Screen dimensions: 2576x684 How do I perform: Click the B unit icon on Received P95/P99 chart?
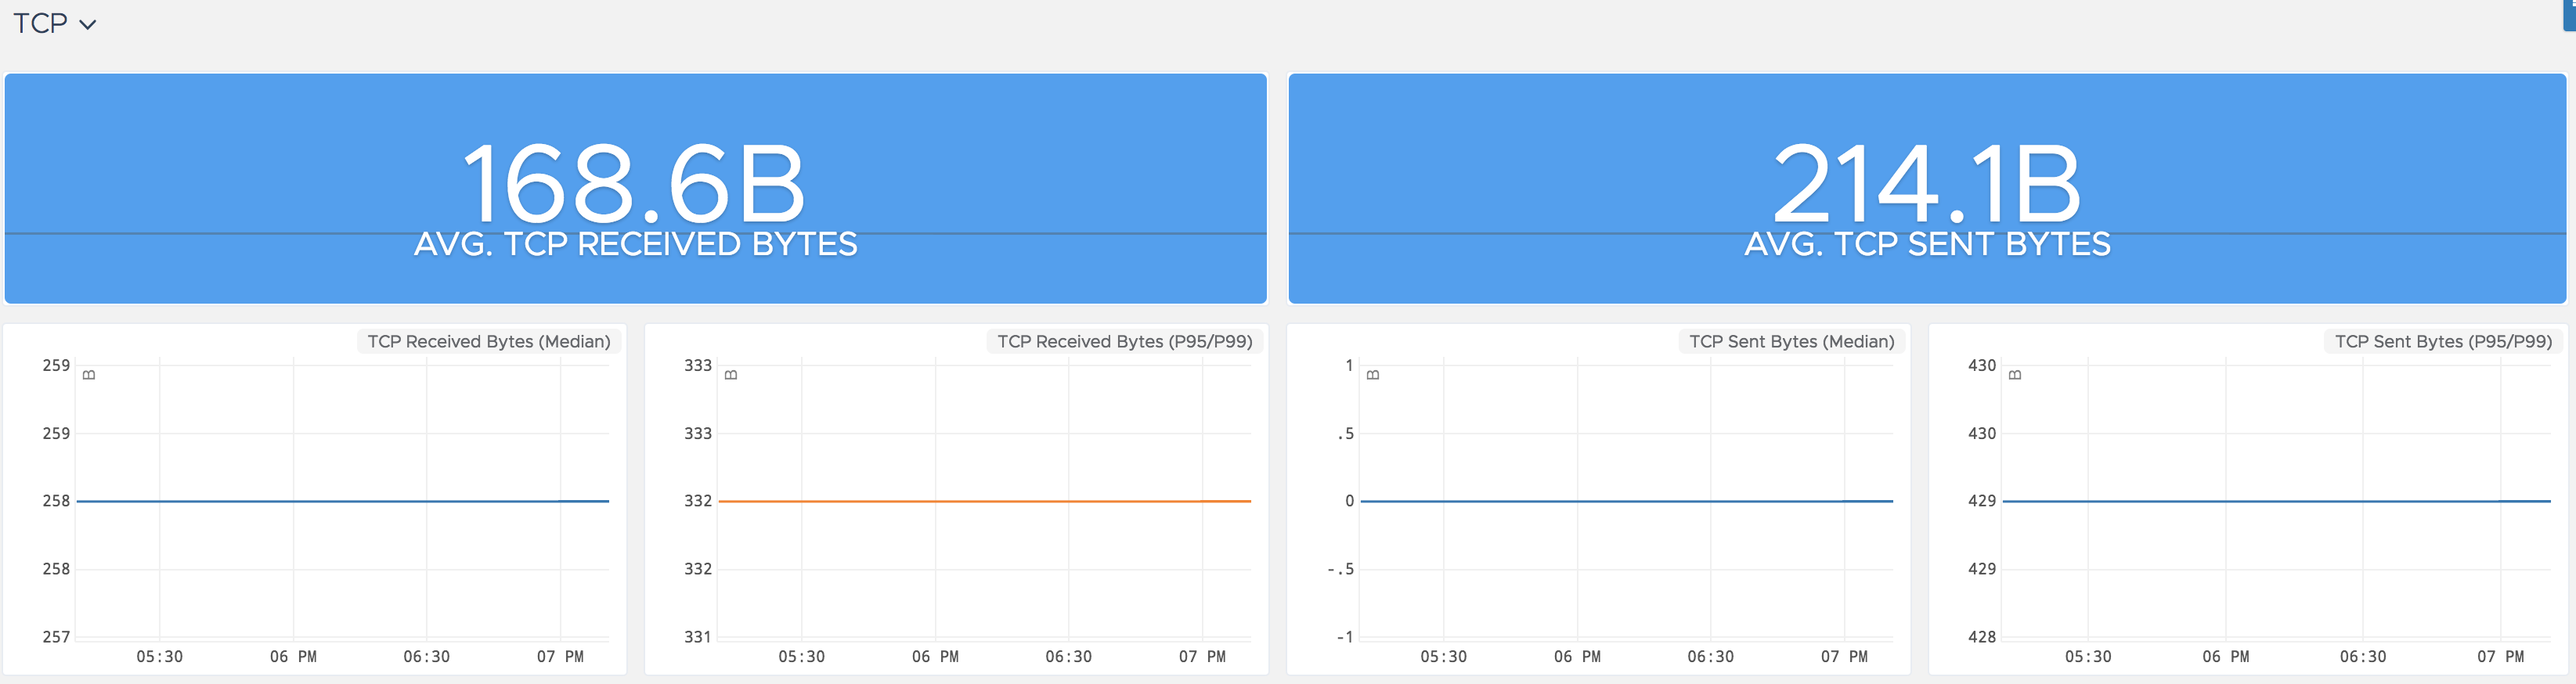pos(731,375)
